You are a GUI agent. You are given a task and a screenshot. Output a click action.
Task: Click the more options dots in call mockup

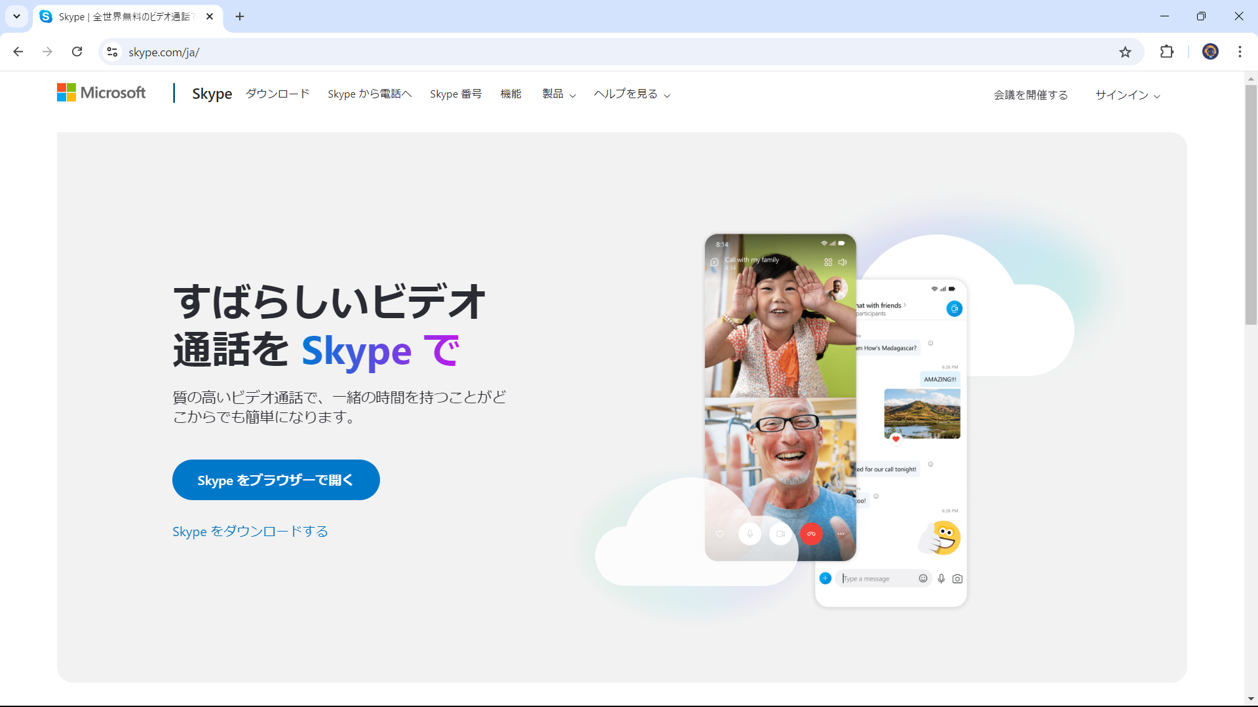pyautogui.click(x=841, y=534)
